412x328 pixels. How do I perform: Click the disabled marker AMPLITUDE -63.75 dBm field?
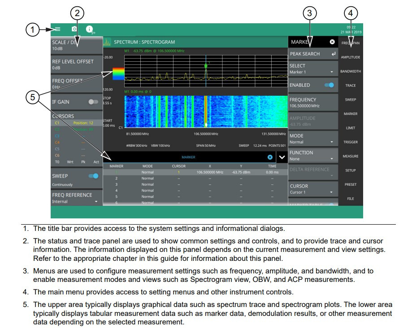[x=313, y=121]
